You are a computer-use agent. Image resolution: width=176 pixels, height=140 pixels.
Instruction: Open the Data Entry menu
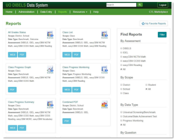coord(46,12)
